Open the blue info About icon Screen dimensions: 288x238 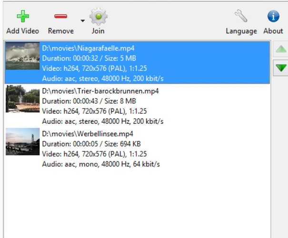(x=273, y=16)
